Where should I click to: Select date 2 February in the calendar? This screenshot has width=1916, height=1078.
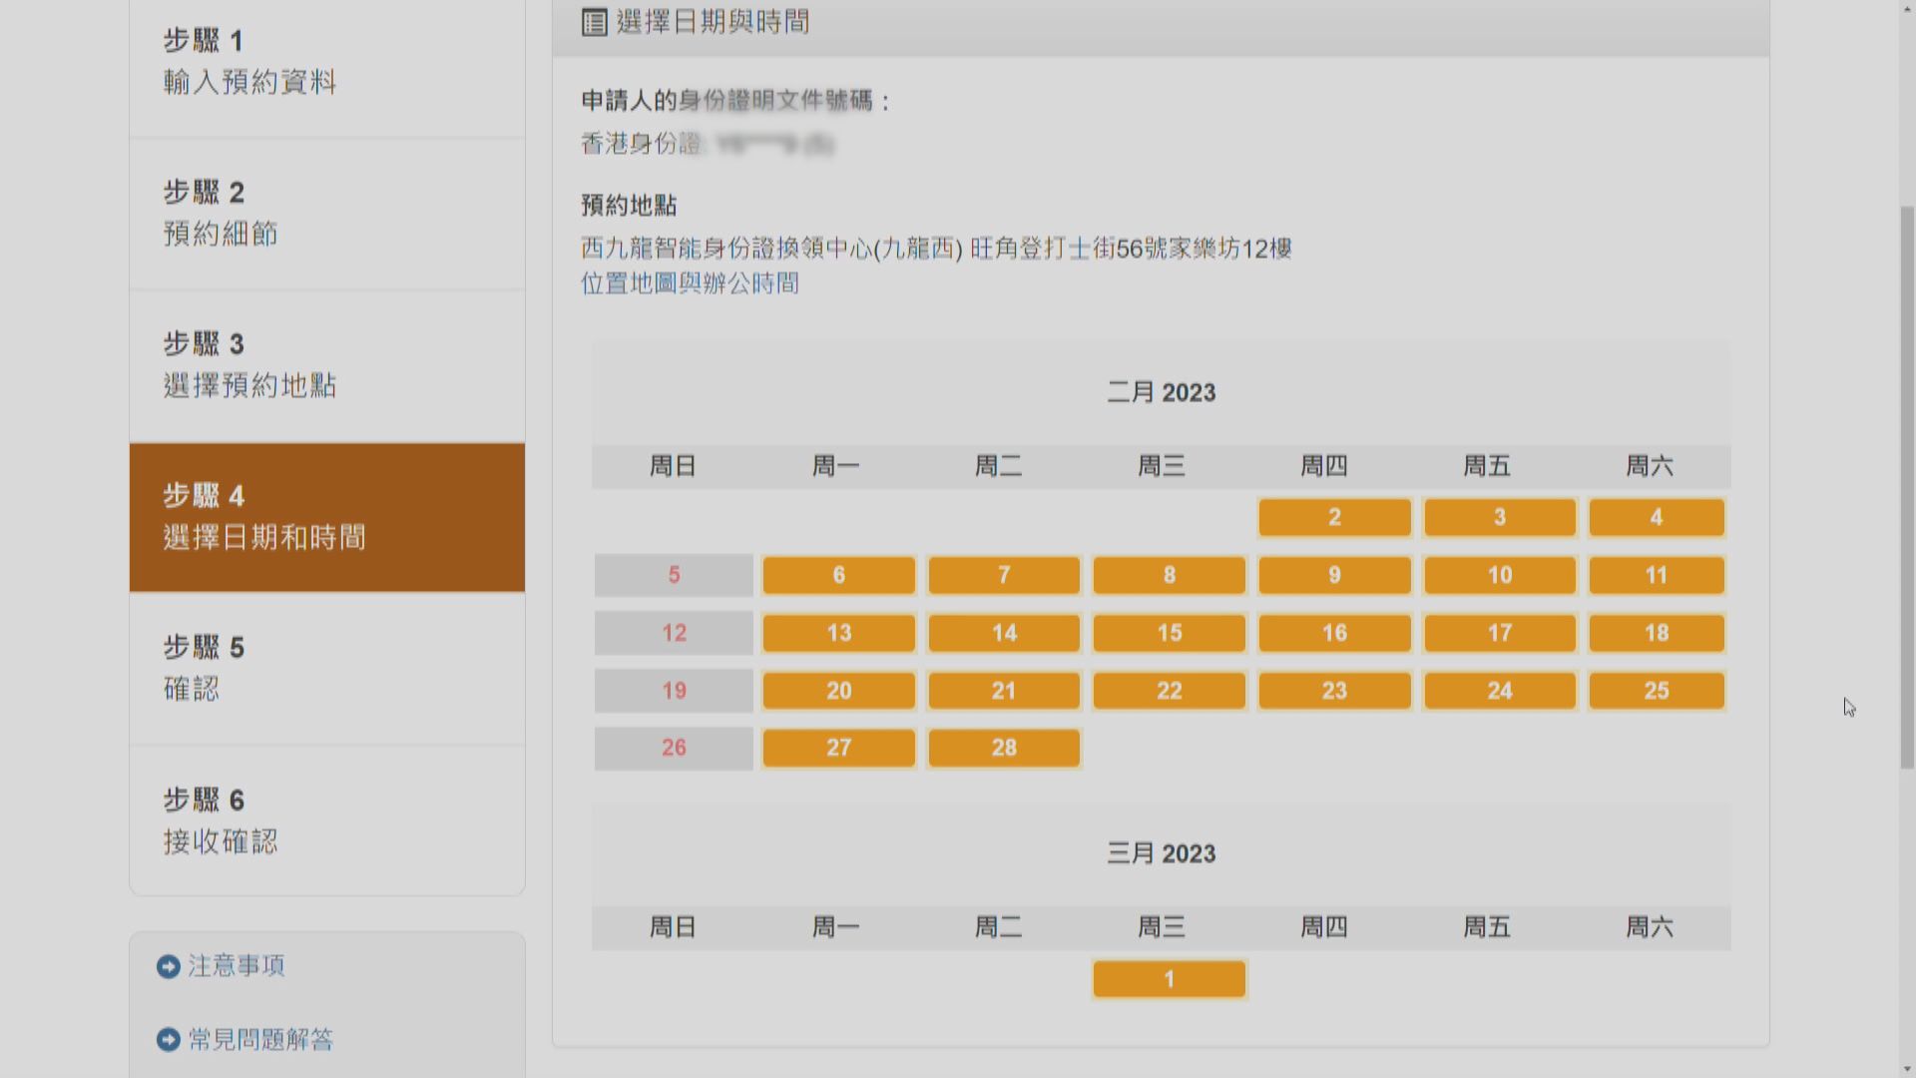1334,517
